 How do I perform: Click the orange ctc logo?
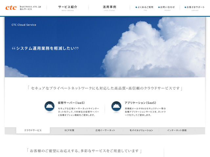11,8
